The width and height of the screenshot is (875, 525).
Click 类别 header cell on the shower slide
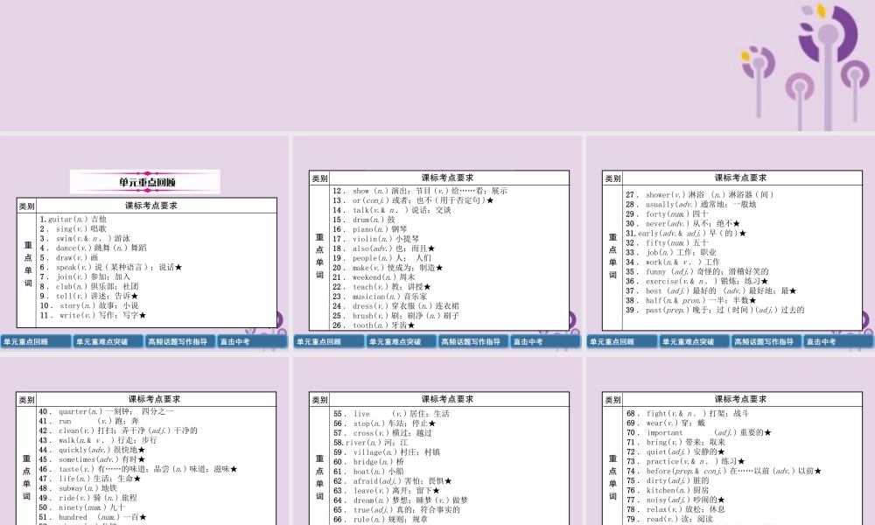(x=612, y=178)
